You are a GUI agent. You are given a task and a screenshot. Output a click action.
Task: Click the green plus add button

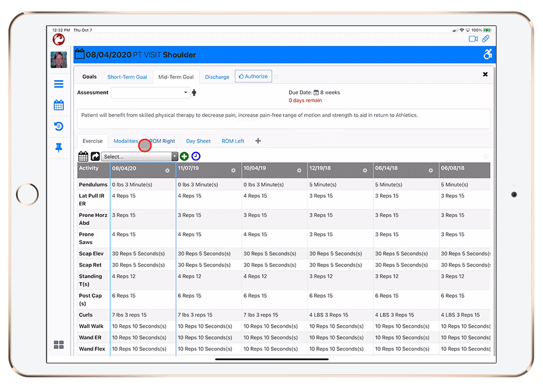pos(184,156)
